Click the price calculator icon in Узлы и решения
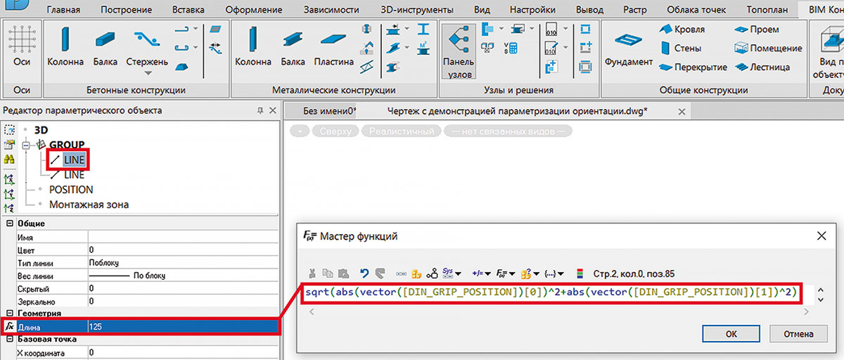844x360 pixels. tap(511, 49)
